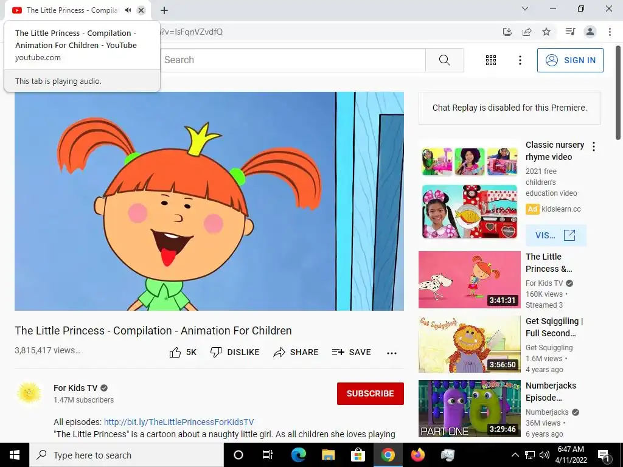Viewport: 623px width, 467px height.
Task: Click the Windows taskbar search box
Action: click(x=127, y=455)
